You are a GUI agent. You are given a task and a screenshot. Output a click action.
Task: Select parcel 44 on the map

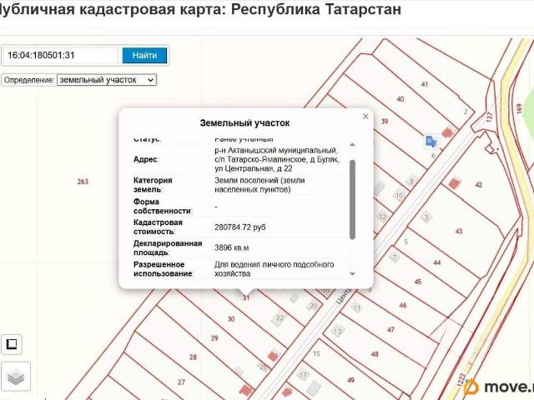[437, 262]
